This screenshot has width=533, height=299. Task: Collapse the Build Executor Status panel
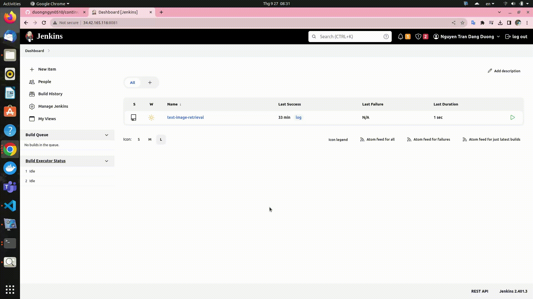pos(107,161)
